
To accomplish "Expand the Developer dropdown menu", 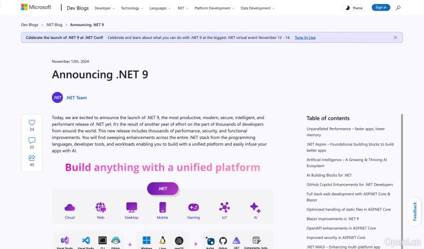I will (105, 8).
